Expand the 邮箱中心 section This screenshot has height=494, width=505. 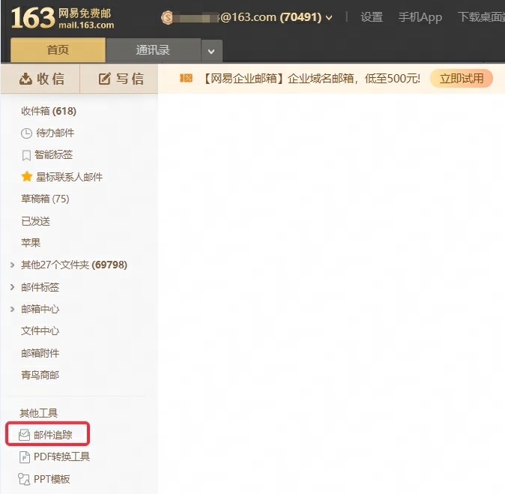click(x=12, y=309)
